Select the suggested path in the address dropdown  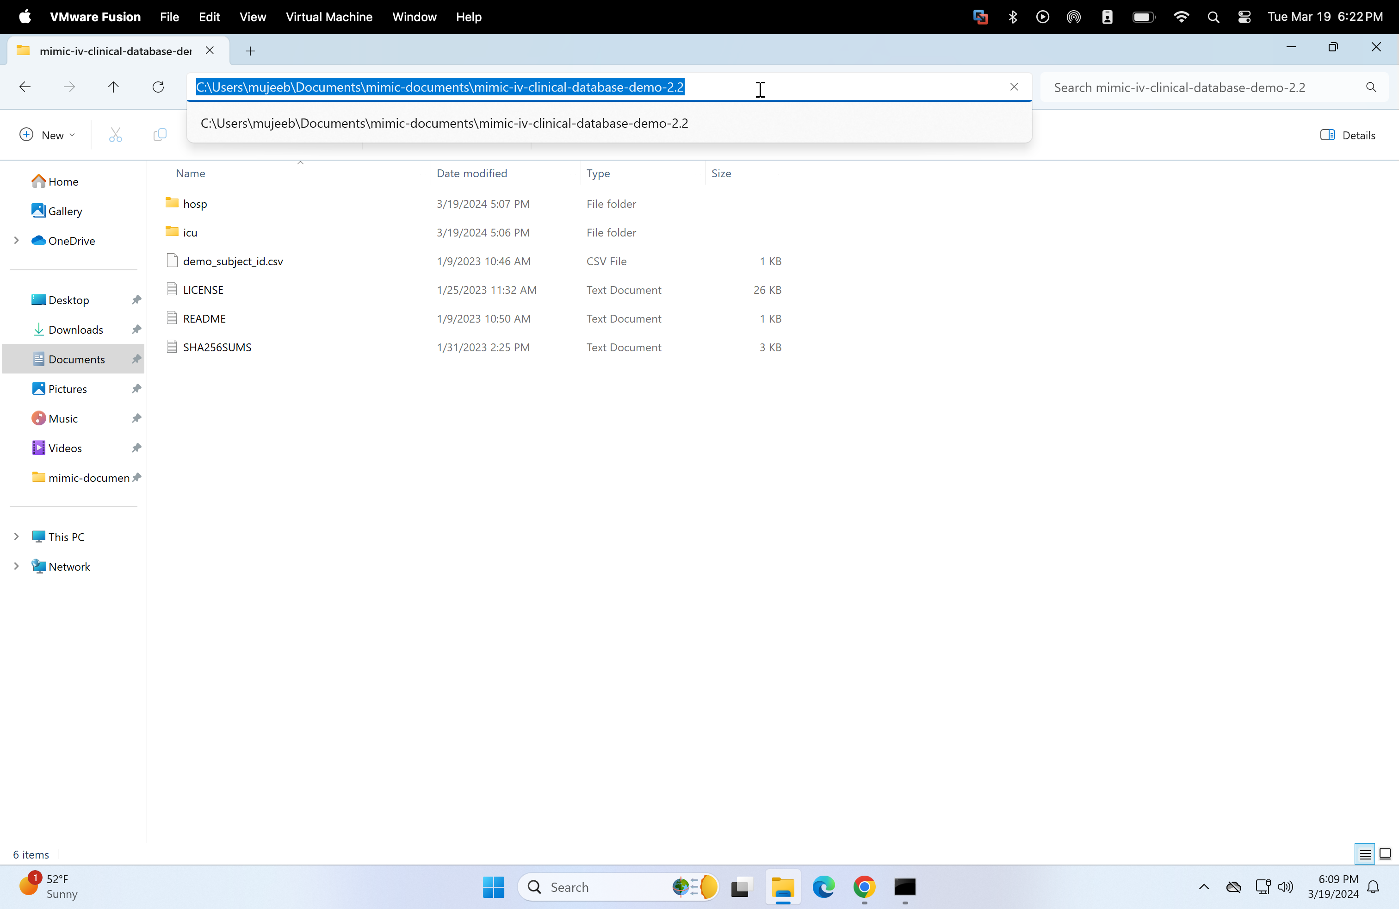(x=444, y=124)
